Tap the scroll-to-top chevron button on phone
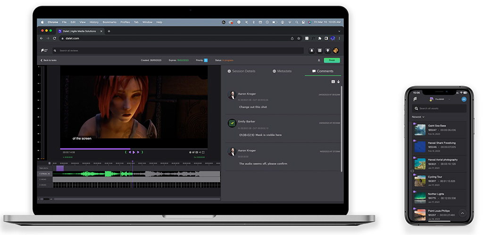Viewport: 483px width, 235px height. (x=462, y=213)
